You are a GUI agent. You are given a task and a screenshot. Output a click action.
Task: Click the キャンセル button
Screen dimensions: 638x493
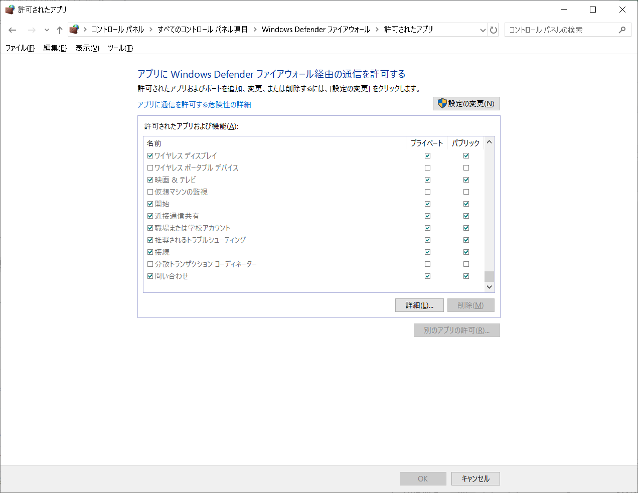coord(475,478)
